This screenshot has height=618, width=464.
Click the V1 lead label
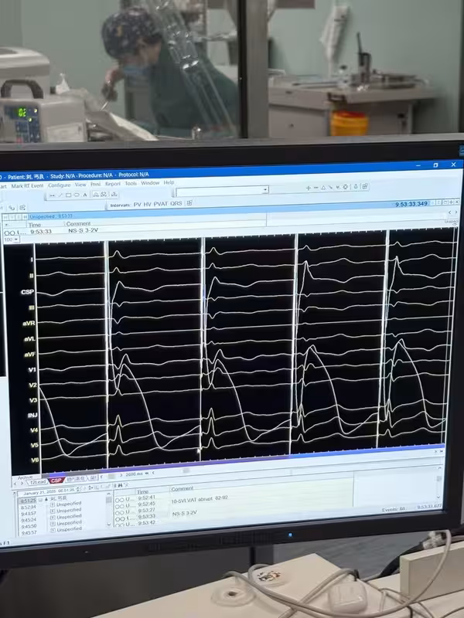pos(32,370)
